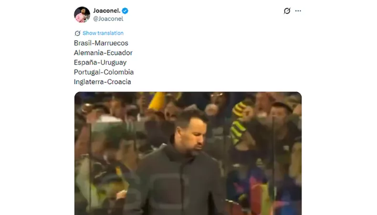The height and width of the screenshot is (215, 377).
Task: Click the translate icon beside Show translation
Action: click(x=77, y=33)
